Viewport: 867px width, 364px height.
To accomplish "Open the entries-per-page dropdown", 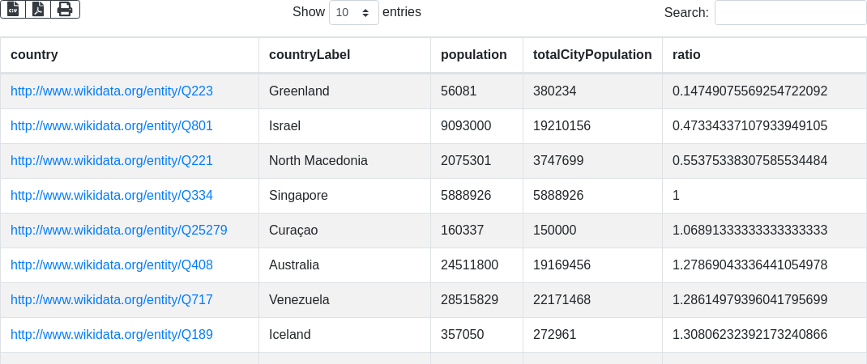I will click(x=353, y=13).
